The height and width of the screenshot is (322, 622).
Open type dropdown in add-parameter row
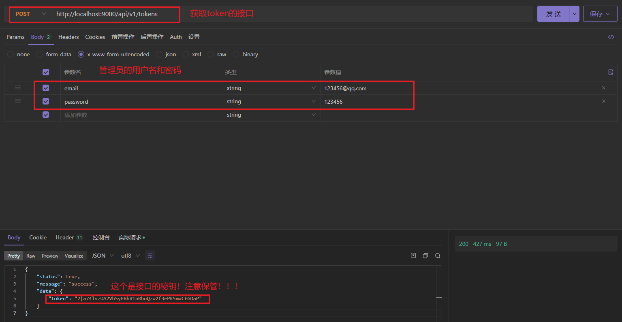click(271, 115)
